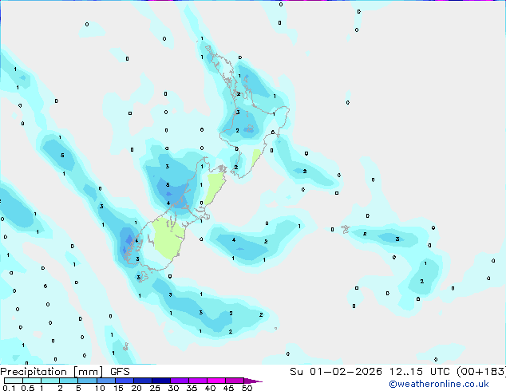506x391 pixels.
Task: Pick the magenta legend swatch between 40 and 45
Action: (x=216, y=381)
